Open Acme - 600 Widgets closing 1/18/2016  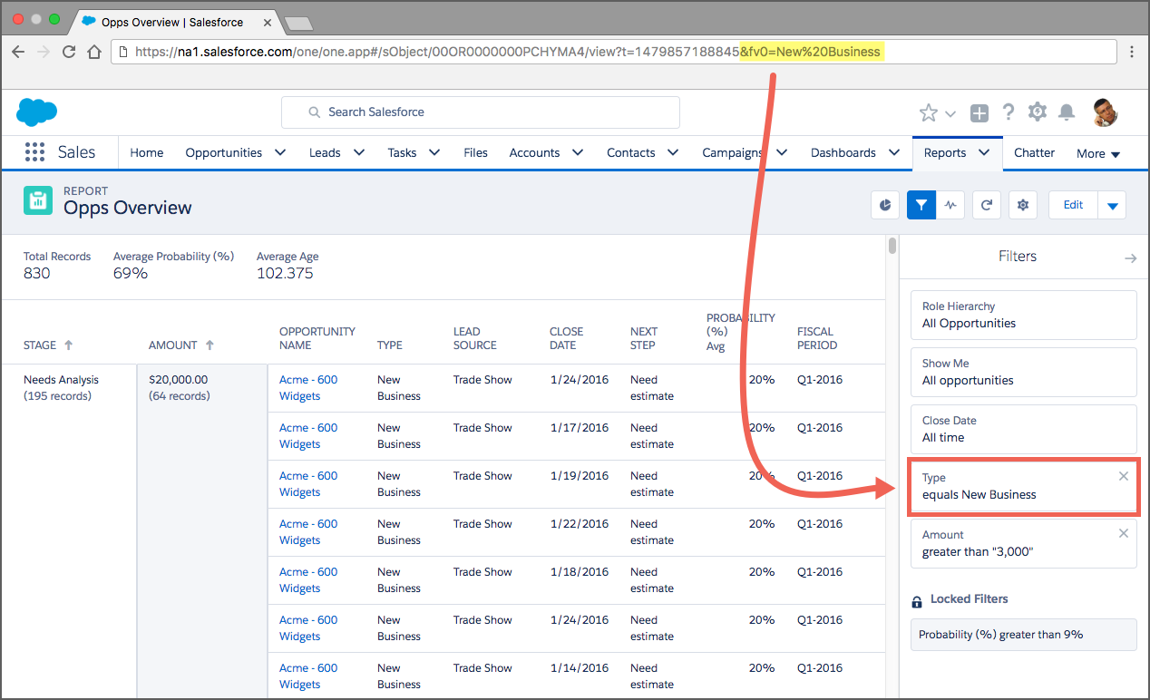[308, 580]
